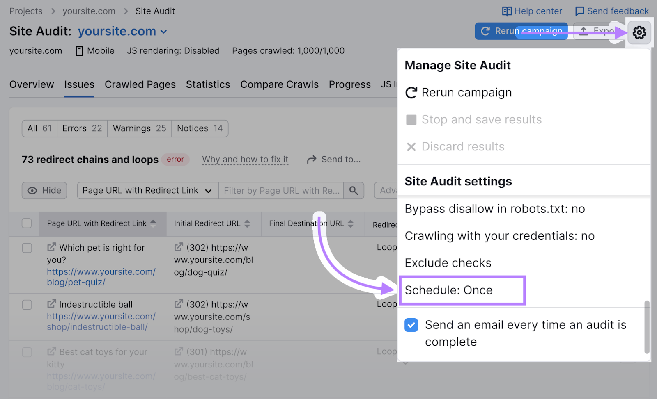Click the Export button
The width and height of the screenshot is (657, 399).
[x=599, y=31]
